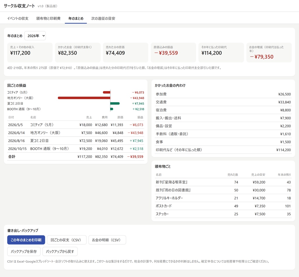Click the 交通費 amount ¥33,840
299x277 pixels.
tap(284, 102)
